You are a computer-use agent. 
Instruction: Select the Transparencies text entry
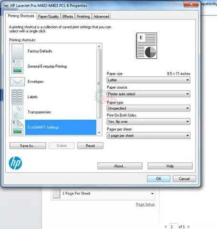39,112
